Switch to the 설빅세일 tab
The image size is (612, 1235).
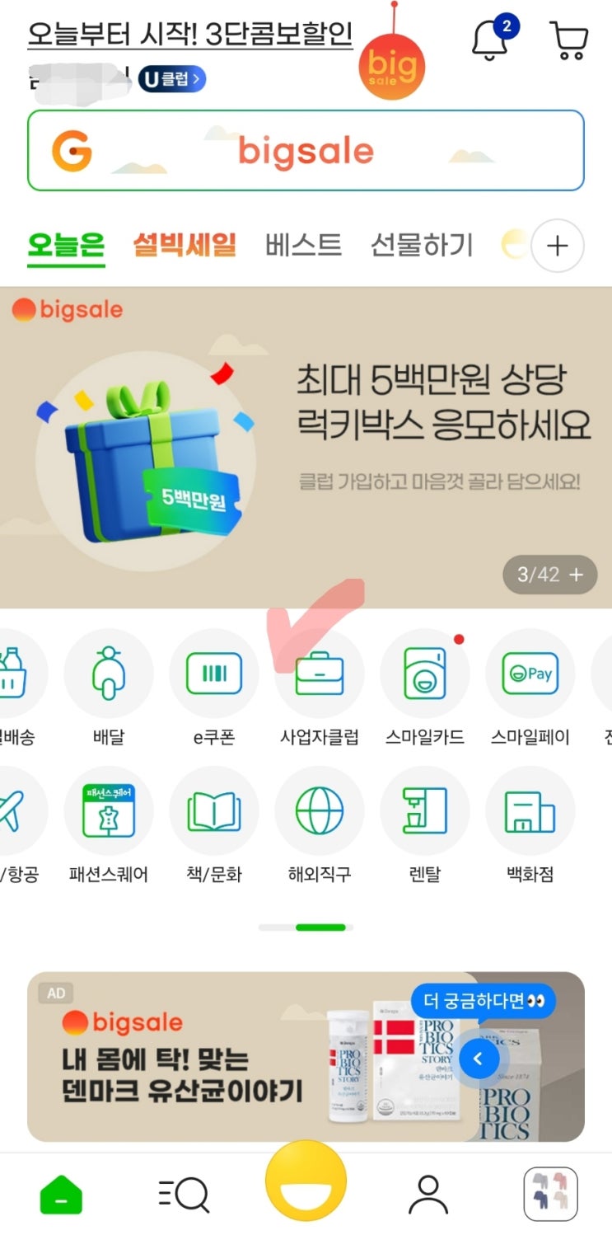[x=185, y=245]
